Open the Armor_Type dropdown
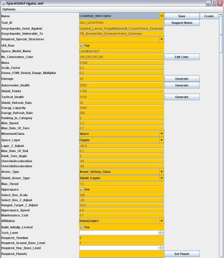The width and height of the screenshot is (224, 258). coord(162,172)
